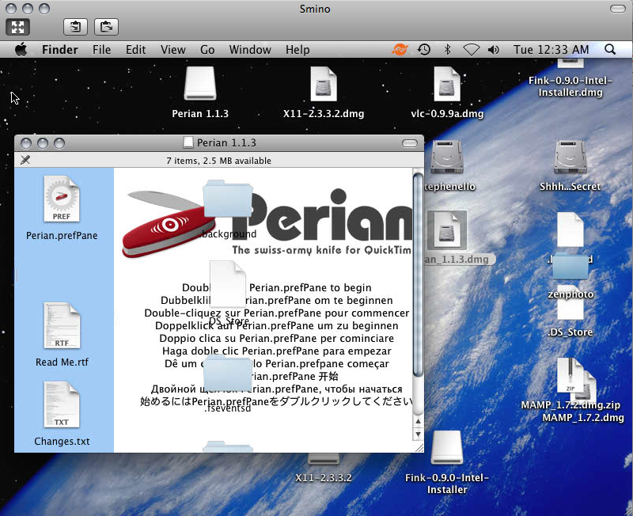
Task: Open the Help menu
Action: tap(298, 50)
